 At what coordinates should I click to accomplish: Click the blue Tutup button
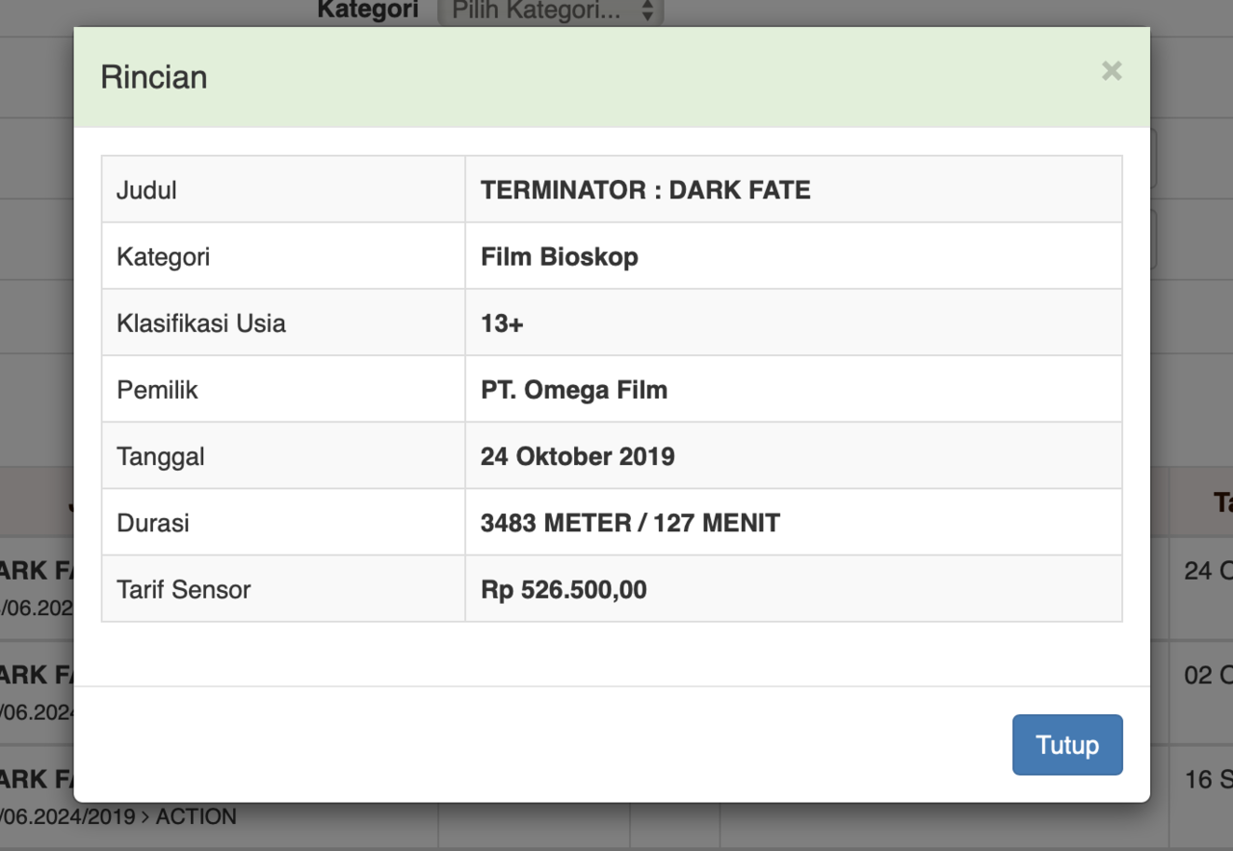point(1067,745)
